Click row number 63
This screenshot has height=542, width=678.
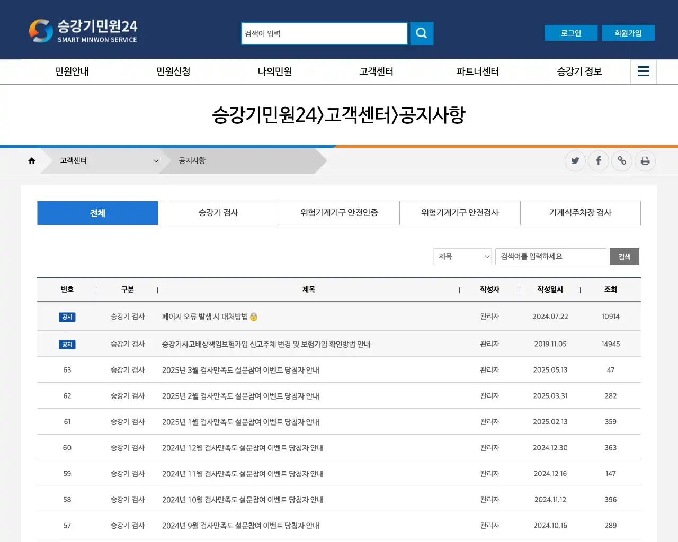click(x=67, y=370)
